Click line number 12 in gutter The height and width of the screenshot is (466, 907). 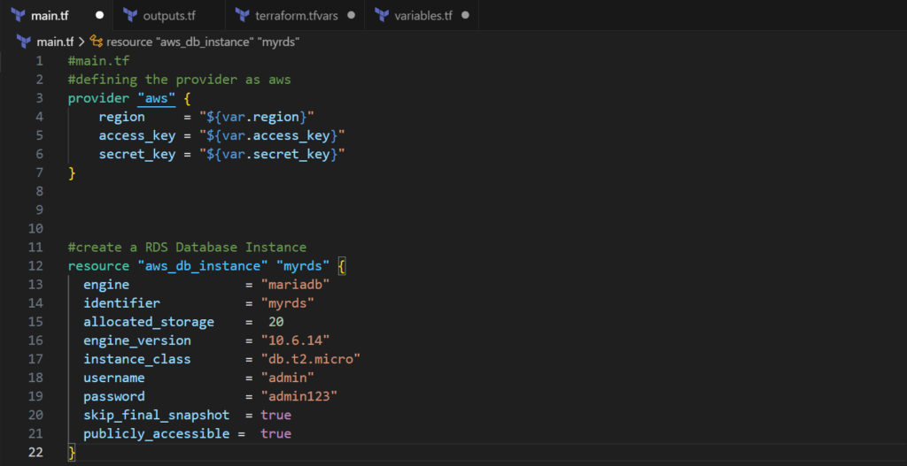click(35, 265)
